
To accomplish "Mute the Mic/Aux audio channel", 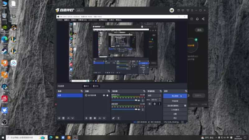I will tap(139, 100).
